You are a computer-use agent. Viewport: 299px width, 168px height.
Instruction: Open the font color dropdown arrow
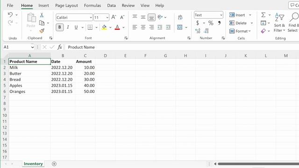123,28
